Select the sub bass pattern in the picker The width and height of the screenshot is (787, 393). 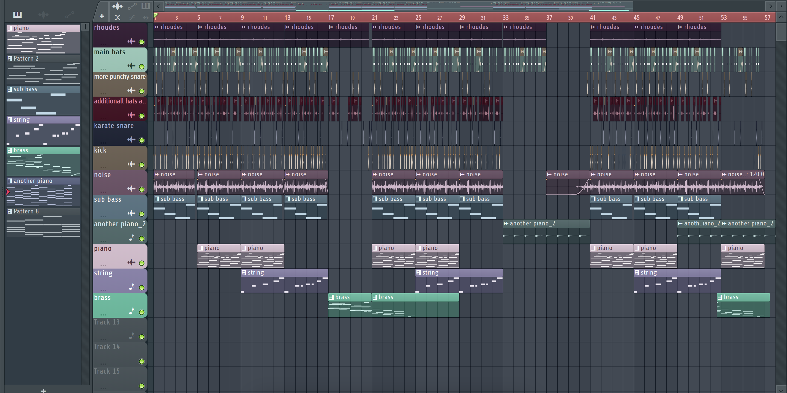[43, 100]
